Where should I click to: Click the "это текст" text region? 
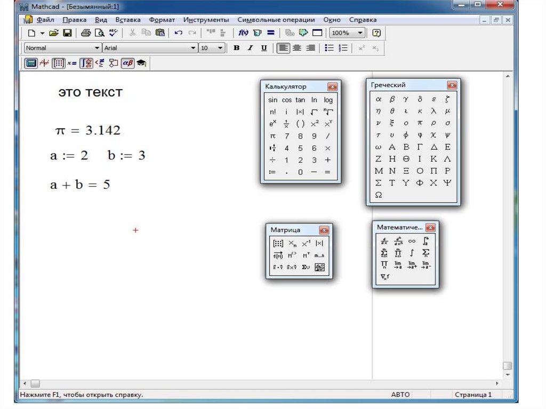90,92
